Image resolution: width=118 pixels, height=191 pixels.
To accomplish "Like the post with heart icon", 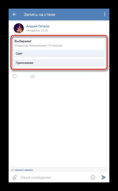I will coord(14,76).
